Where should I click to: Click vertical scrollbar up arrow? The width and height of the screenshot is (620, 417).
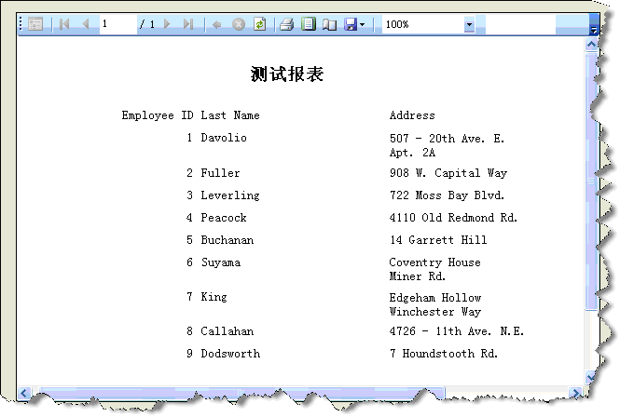(x=591, y=45)
